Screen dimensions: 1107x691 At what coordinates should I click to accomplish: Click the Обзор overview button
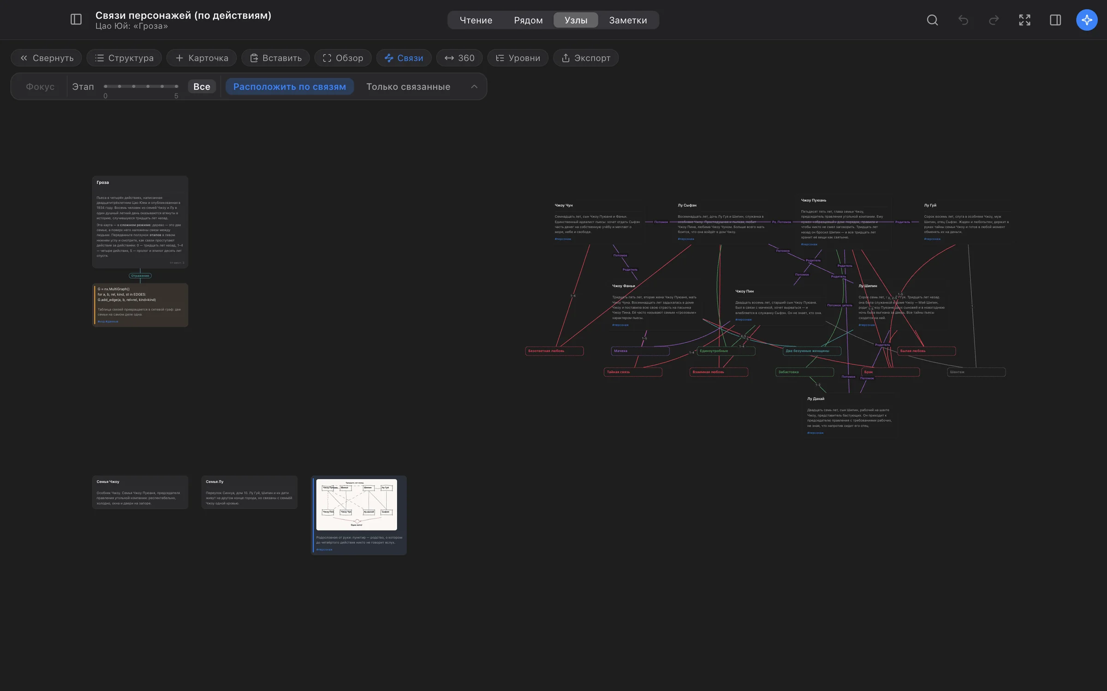click(x=343, y=58)
